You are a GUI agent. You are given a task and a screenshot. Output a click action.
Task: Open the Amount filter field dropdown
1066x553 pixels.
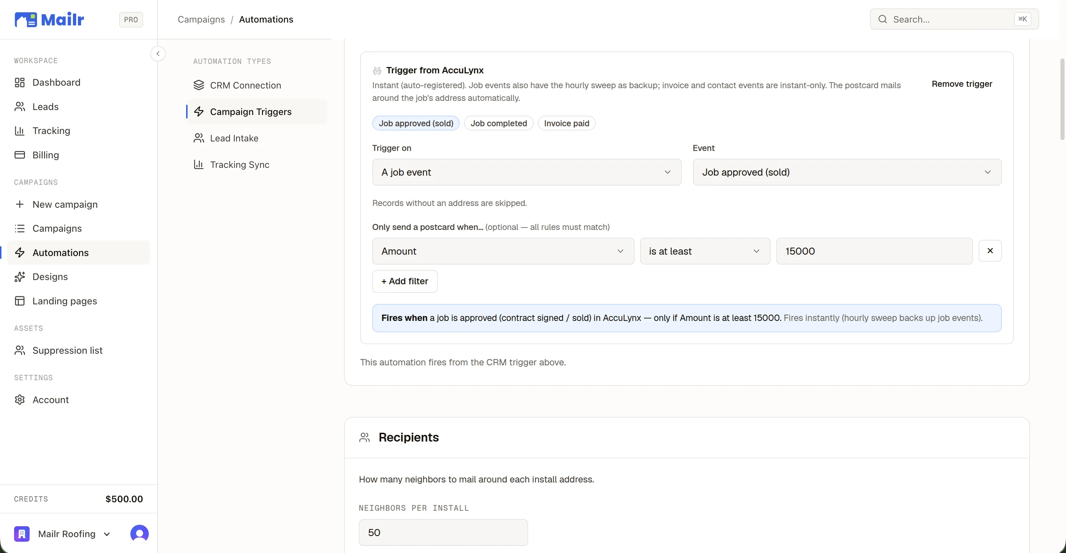503,251
